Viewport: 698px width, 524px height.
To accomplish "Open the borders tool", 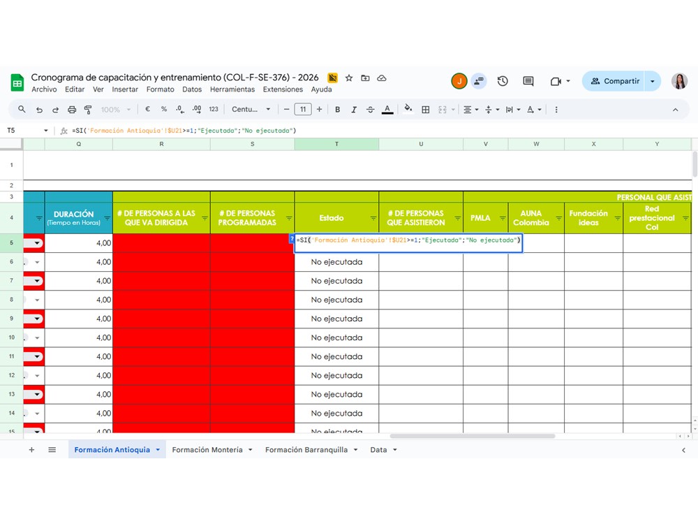I will (426, 110).
